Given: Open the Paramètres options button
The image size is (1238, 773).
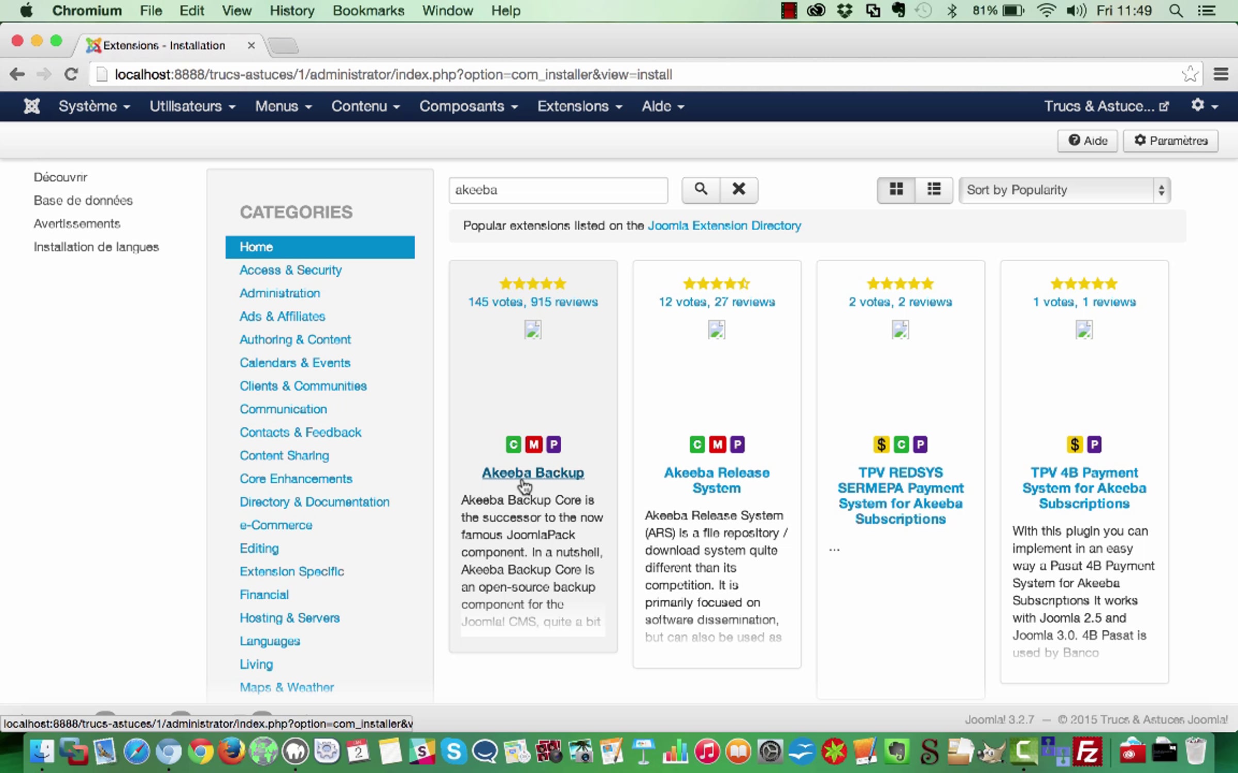Looking at the screenshot, I should 1170,141.
